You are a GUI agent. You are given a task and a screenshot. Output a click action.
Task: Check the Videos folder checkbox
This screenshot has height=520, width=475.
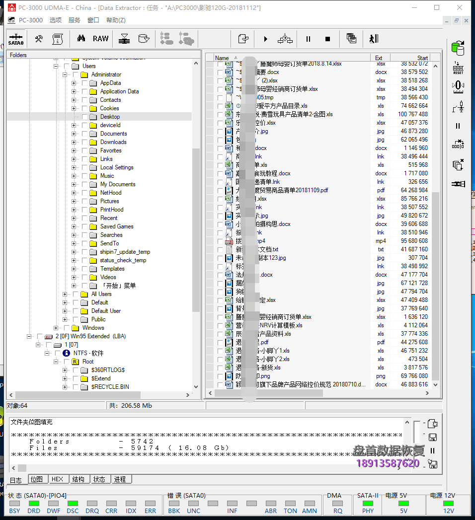[x=84, y=277]
